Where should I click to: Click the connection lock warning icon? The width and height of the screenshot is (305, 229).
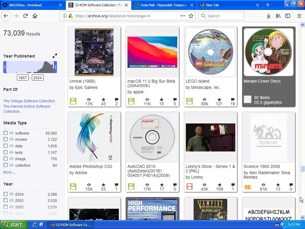(71, 16)
